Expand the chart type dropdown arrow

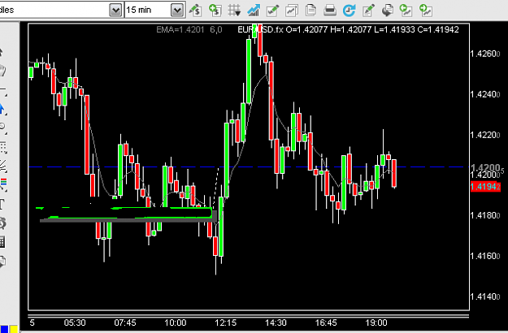tap(115, 11)
